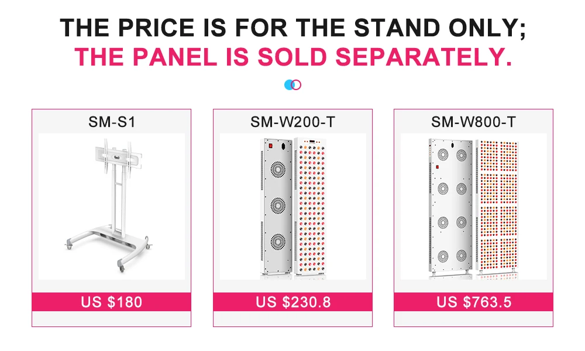The height and width of the screenshot is (351, 585).
Task: Click the US $180 price banner
Action: click(x=112, y=302)
